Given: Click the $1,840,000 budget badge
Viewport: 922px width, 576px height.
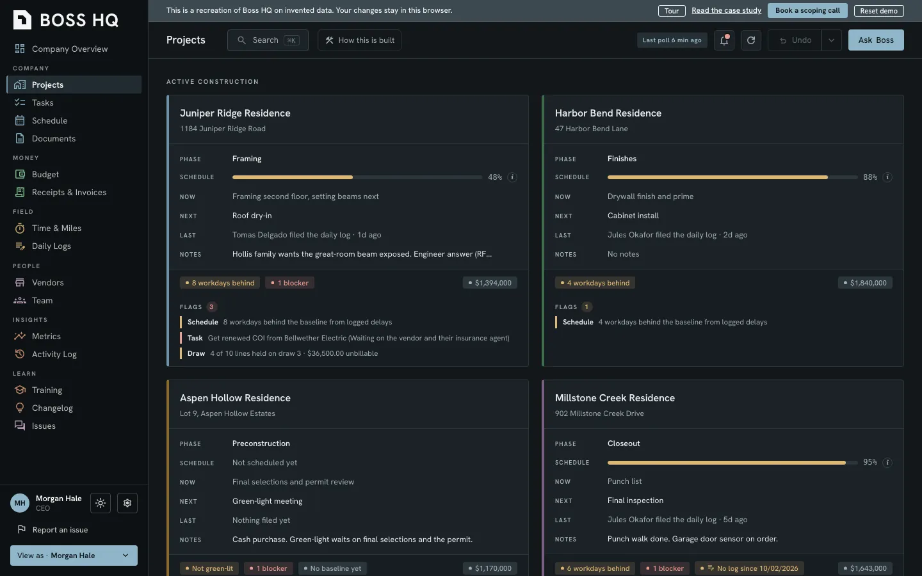Looking at the screenshot, I should 865,283.
